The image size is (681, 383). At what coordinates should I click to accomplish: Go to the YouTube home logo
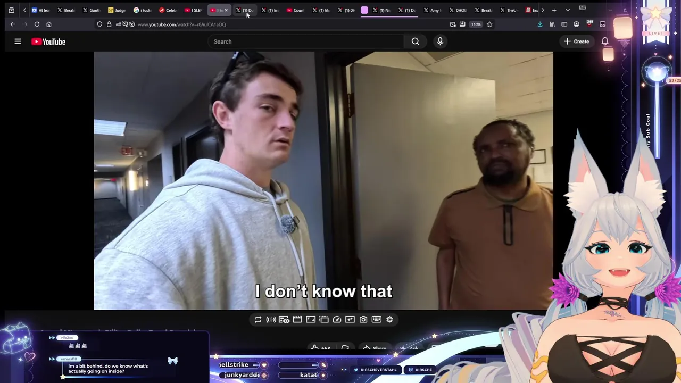(x=48, y=41)
